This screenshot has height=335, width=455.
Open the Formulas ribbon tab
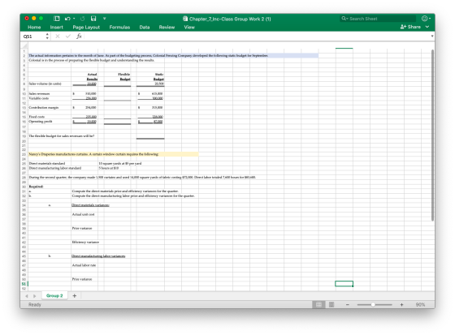click(x=119, y=28)
